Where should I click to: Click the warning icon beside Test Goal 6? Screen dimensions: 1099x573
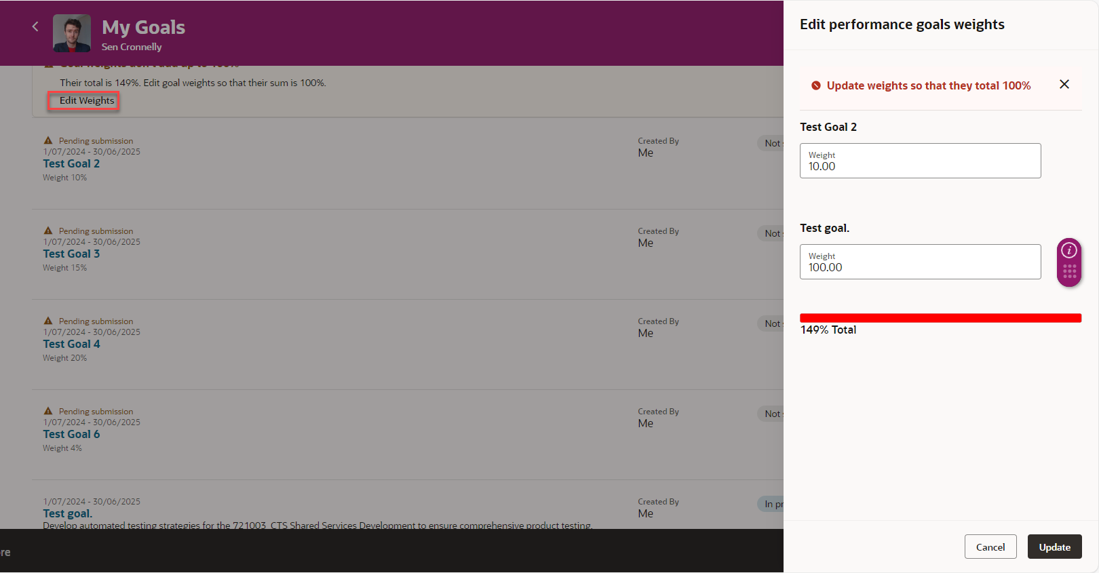pyautogui.click(x=48, y=411)
